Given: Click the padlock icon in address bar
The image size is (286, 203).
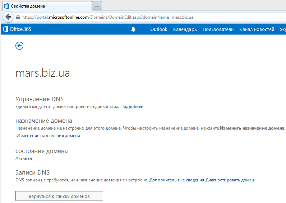Looking at the screenshot, I should coord(18,17).
